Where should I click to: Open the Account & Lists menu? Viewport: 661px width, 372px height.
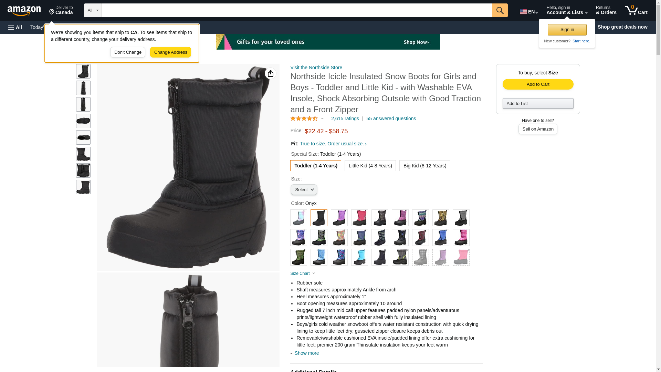(567, 10)
